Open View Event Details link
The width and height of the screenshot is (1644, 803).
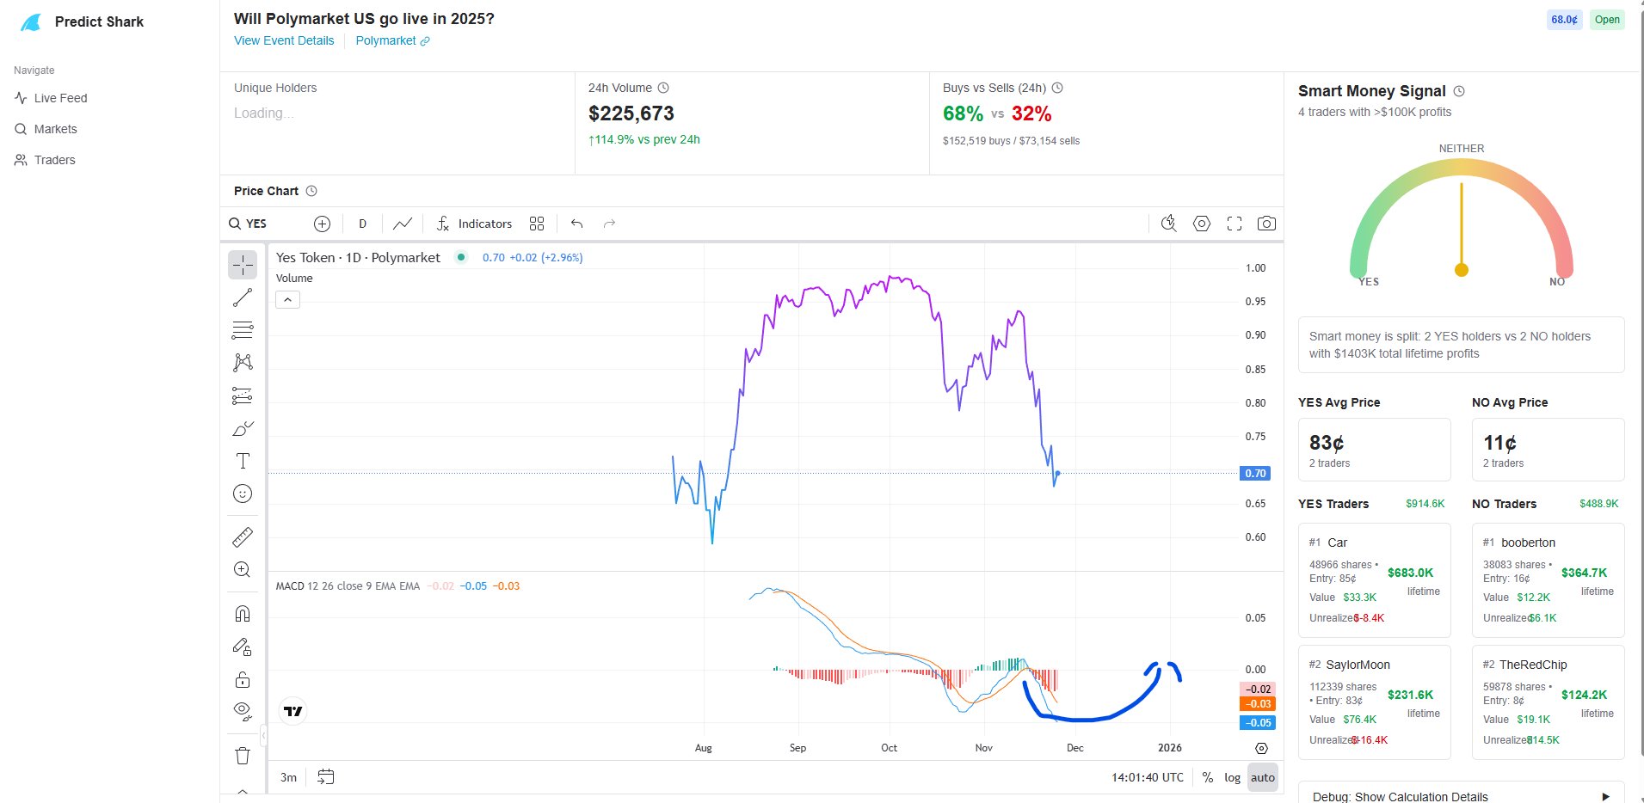tap(284, 40)
